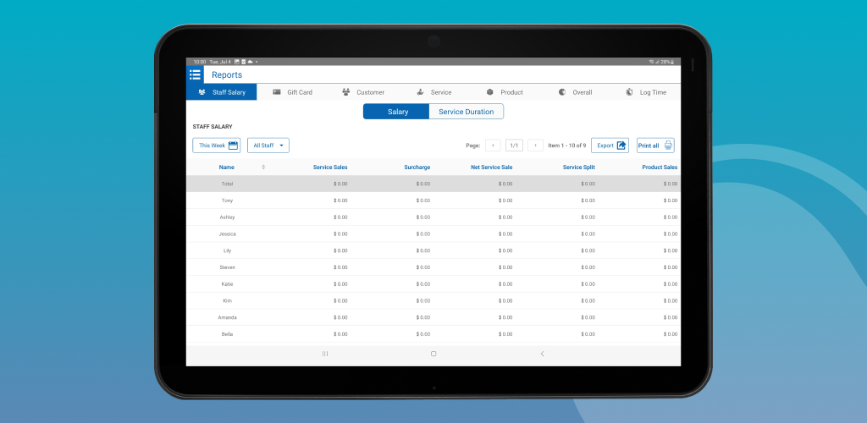Viewport: 867px width, 423px height.
Task: Click the 1/1 page number field
Action: (514, 146)
